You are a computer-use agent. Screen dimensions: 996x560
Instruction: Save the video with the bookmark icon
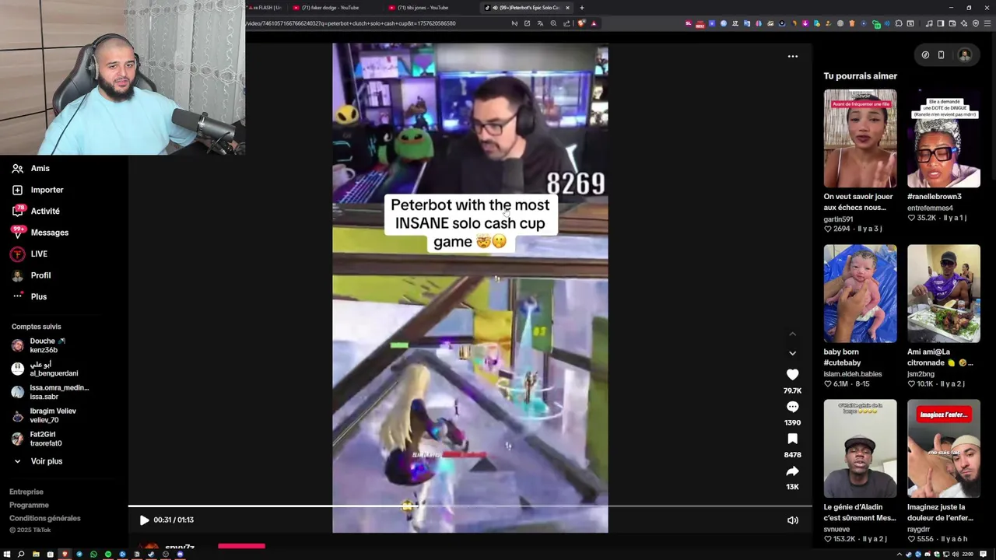tap(792, 439)
